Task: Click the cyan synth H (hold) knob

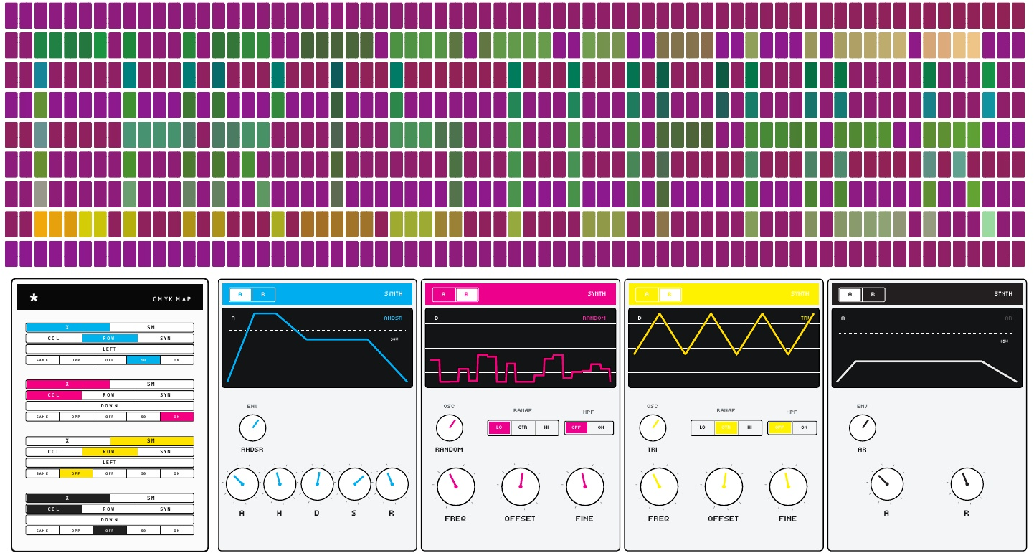Action: pos(280,484)
